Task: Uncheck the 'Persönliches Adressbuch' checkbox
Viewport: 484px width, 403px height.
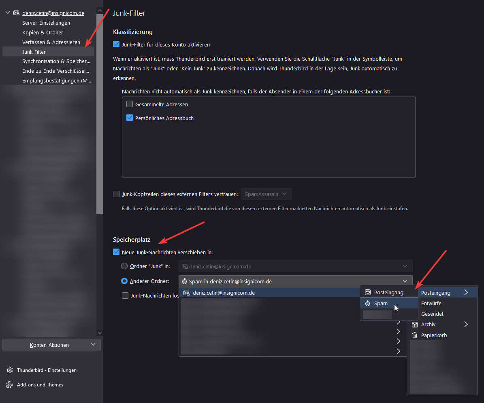Action: (130, 118)
